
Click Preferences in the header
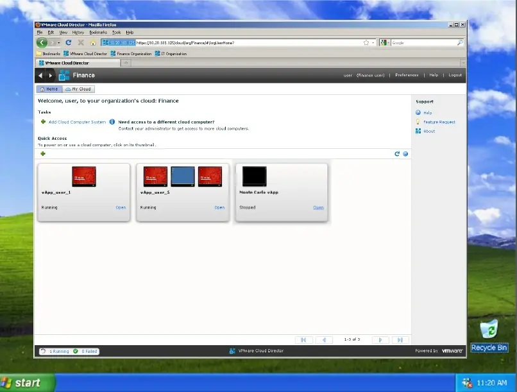click(407, 75)
